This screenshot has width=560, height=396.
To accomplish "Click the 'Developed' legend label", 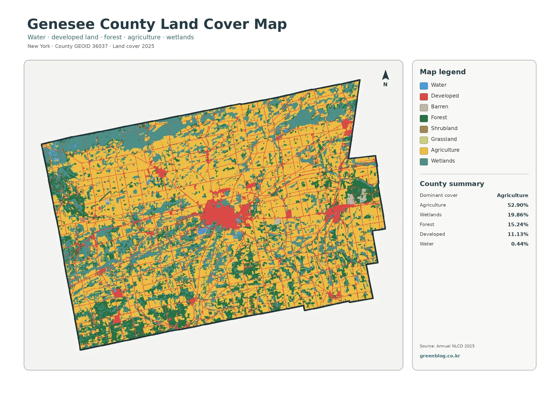I will pyautogui.click(x=445, y=96).
